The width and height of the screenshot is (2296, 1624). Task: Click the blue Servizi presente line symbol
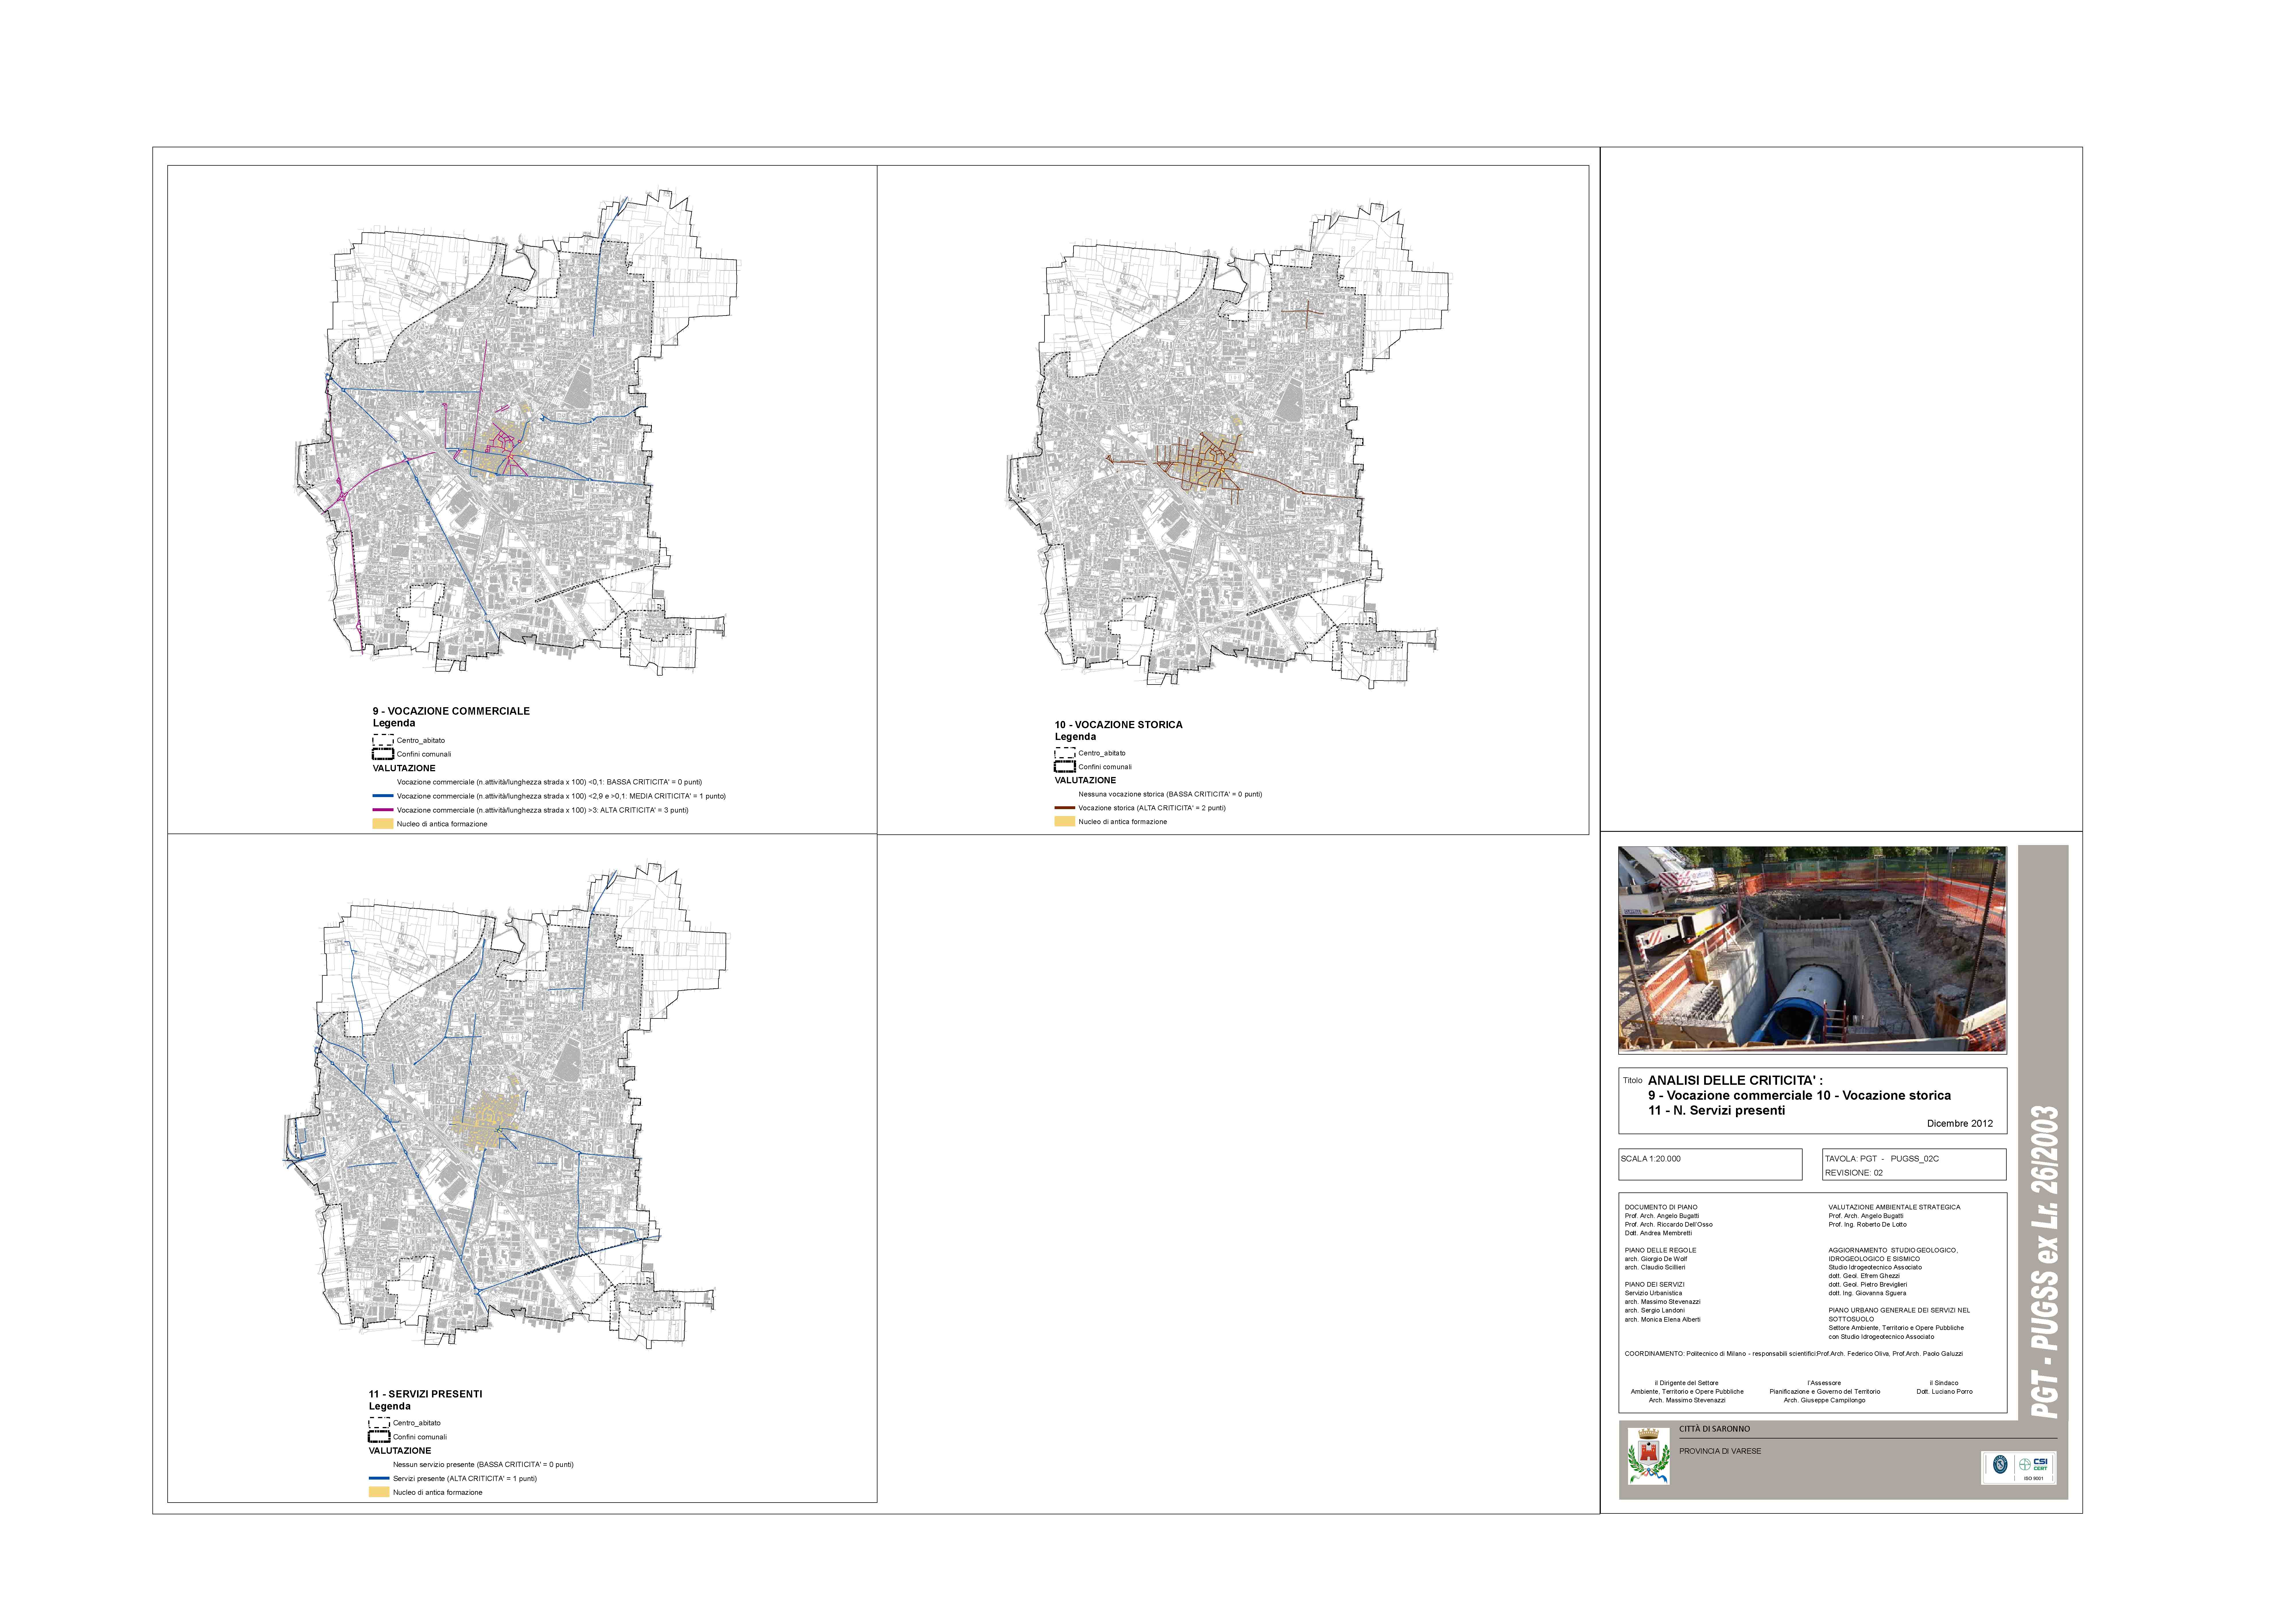(379, 1478)
